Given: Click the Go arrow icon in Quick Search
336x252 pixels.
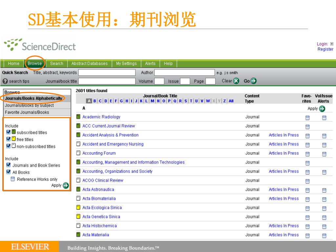Looking at the screenshot, I should [x=254, y=81].
